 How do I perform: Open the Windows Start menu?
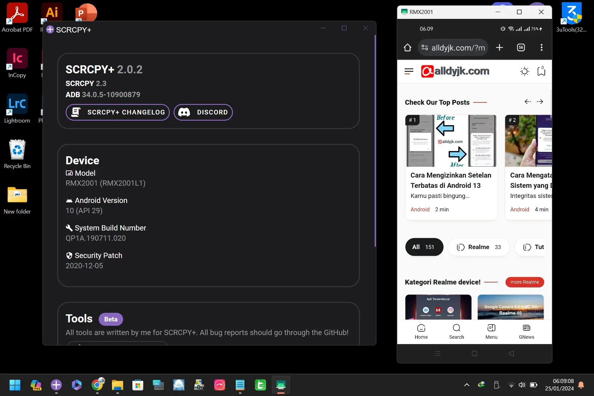15,385
